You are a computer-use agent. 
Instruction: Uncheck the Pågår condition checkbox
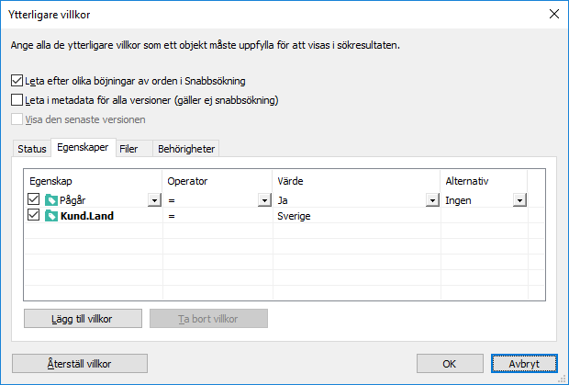33,199
